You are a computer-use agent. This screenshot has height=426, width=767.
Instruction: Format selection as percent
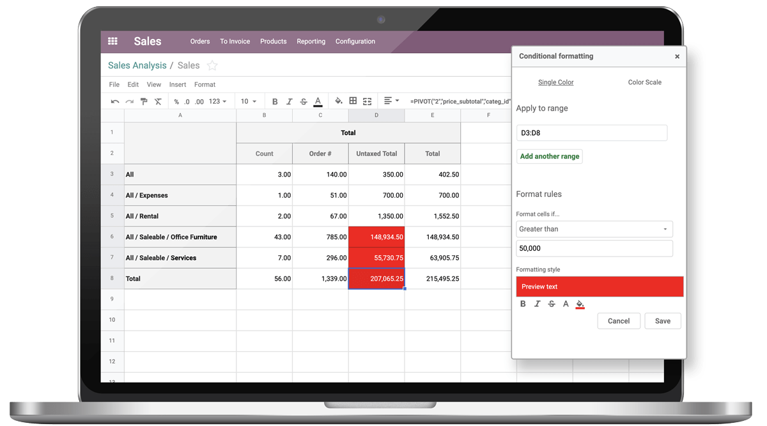coord(176,100)
